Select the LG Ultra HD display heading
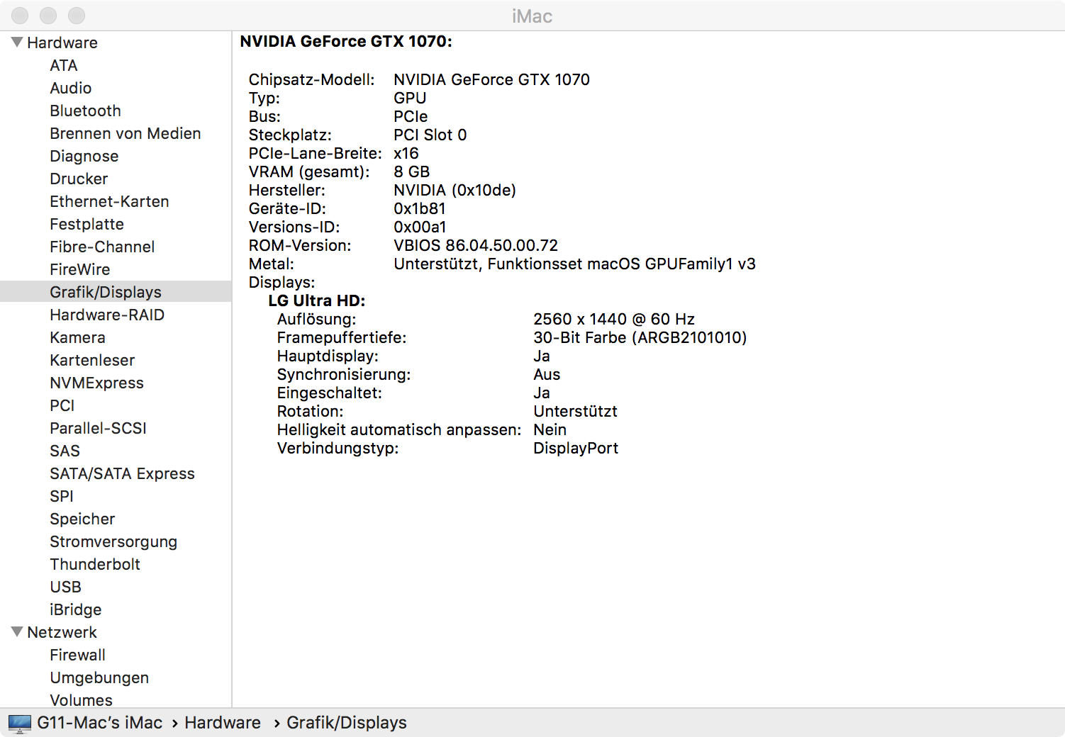 pyautogui.click(x=316, y=300)
